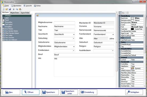
Task: Collapse the Entwurf property category
Action: pos(120,58)
